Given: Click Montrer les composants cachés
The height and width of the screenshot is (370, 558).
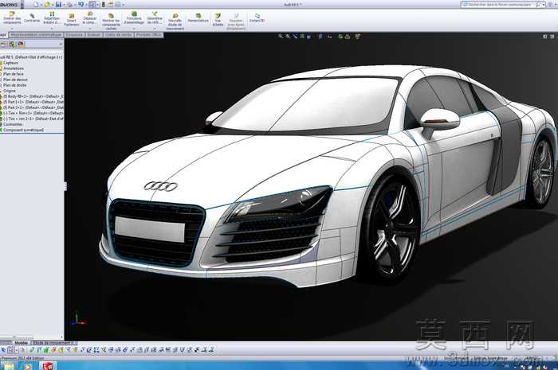Looking at the screenshot, I should point(111,22).
